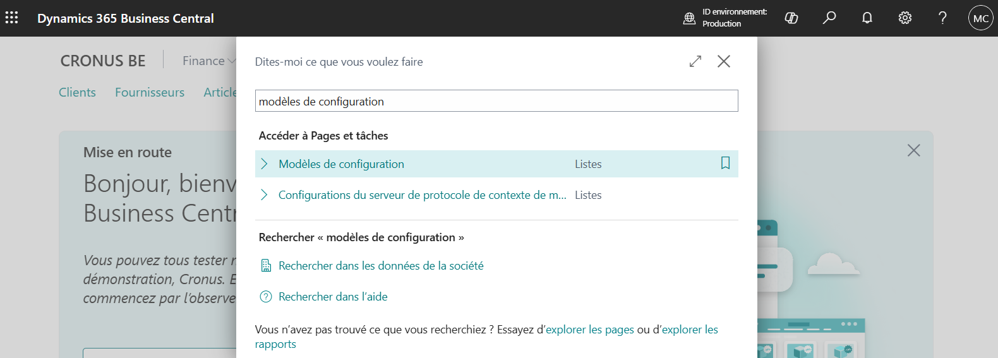998x358 pixels.
Task: Open notifications bell icon
Action: click(x=867, y=18)
